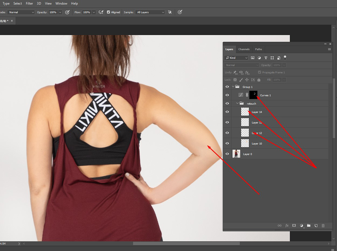The height and width of the screenshot is (251, 337).
Task: Click the lock all padlock icon
Action: pyautogui.click(x=259, y=80)
